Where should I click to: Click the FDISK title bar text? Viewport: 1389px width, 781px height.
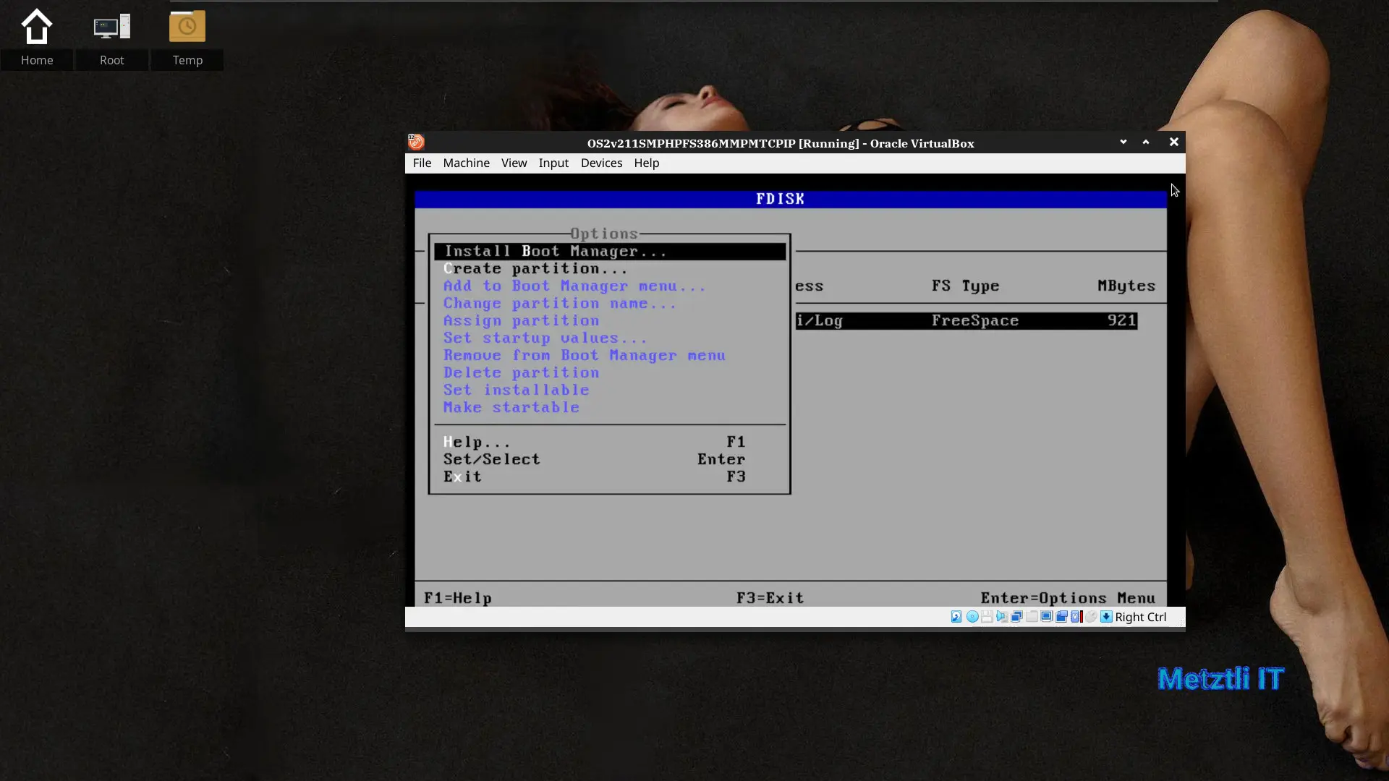pyautogui.click(x=780, y=199)
